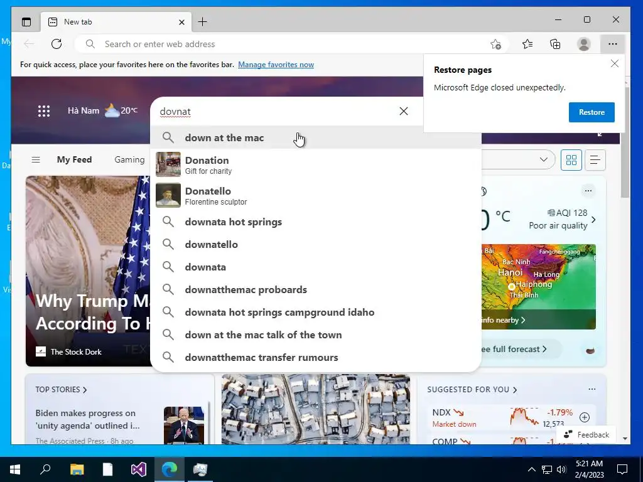Click the Feedback button

click(586, 434)
